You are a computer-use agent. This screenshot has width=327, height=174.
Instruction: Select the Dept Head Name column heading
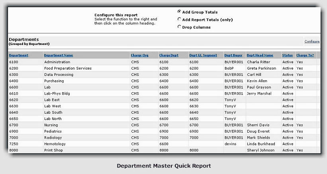(x=260, y=55)
